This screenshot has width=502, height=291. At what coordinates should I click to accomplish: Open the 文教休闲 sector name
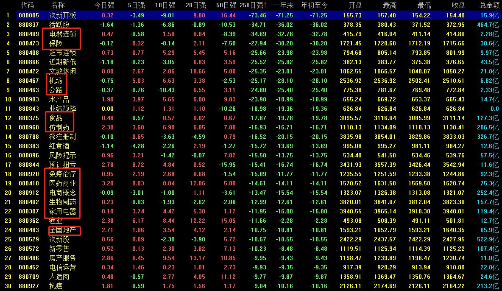pyautogui.click(x=62, y=71)
